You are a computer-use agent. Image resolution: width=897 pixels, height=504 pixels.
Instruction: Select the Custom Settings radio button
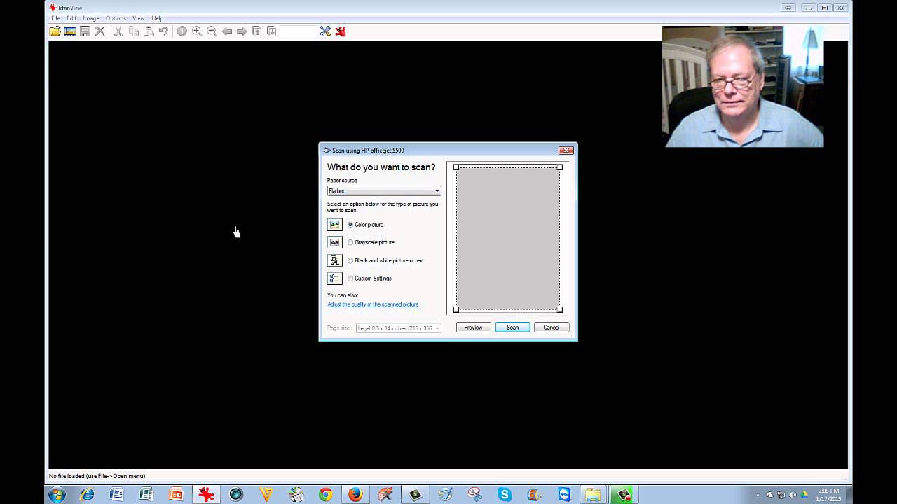coord(350,279)
